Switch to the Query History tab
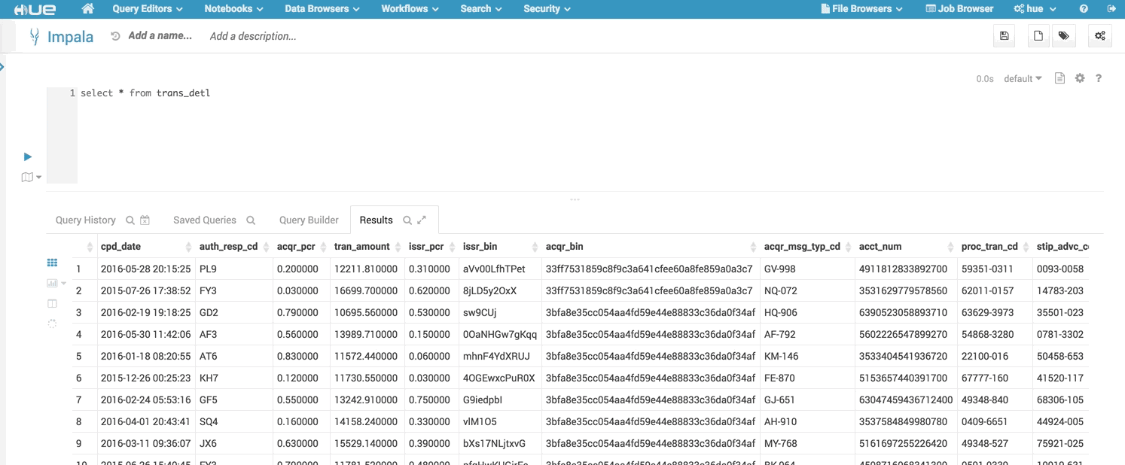 pyautogui.click(x=86, y=220)
